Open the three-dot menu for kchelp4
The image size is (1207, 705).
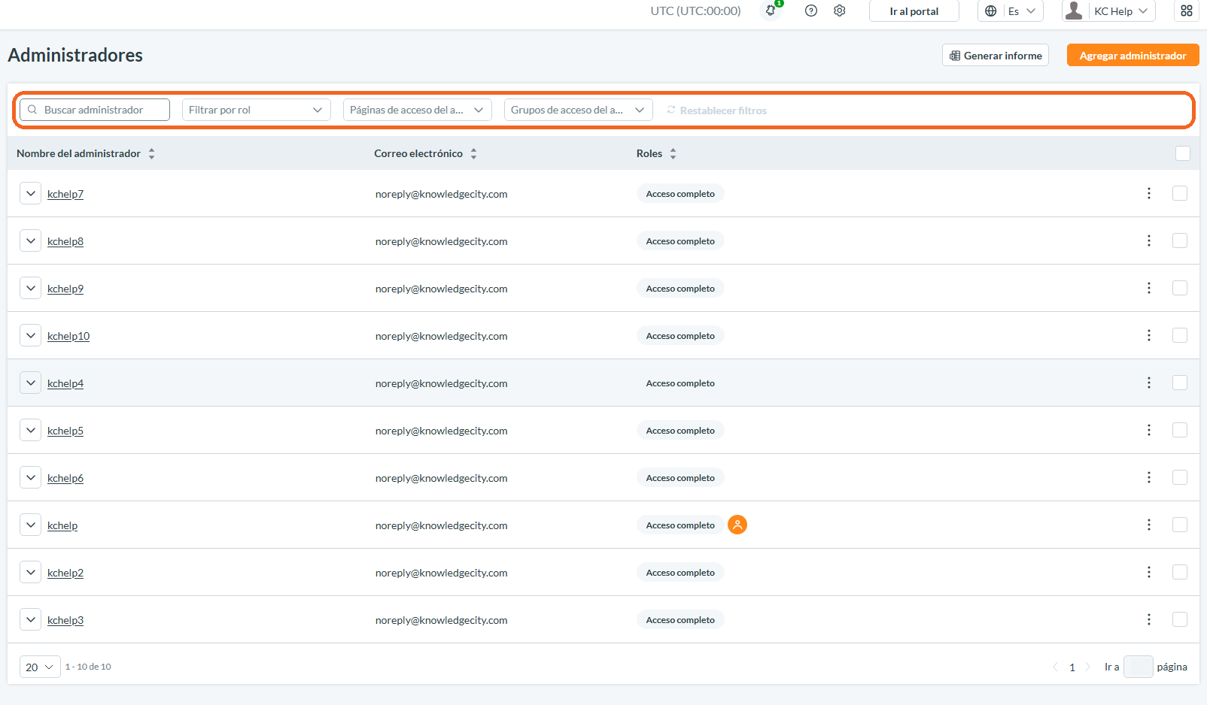pos(1149,383)
